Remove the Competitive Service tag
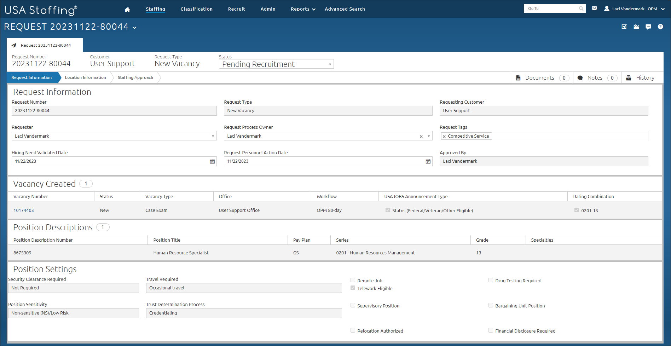The width and height of the screenshot is (671, 346). tap(444, 136)
